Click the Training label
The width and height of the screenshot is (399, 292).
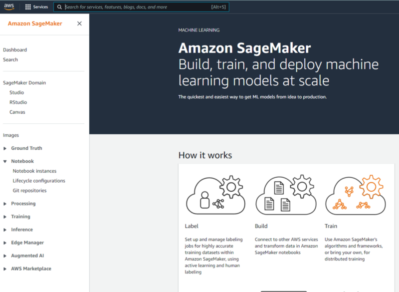20,217
